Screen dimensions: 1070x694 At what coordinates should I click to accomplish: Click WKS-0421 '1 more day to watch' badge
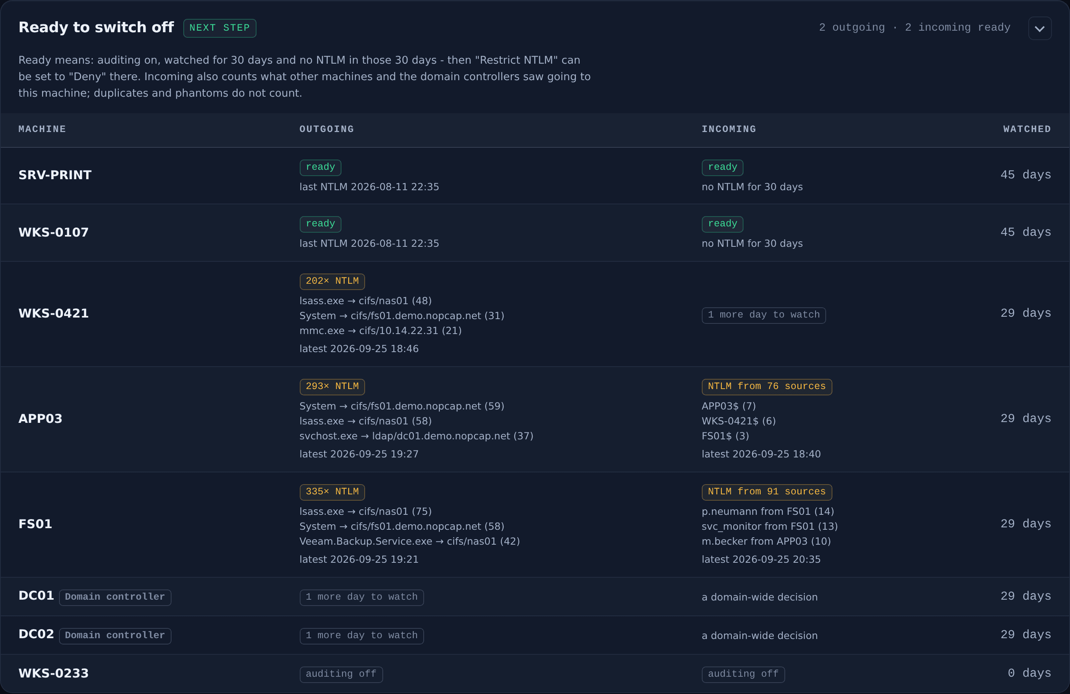click(764, 315)
